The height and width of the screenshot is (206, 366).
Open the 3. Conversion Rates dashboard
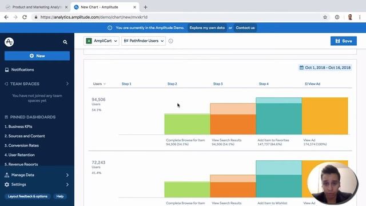pos(22,145)
